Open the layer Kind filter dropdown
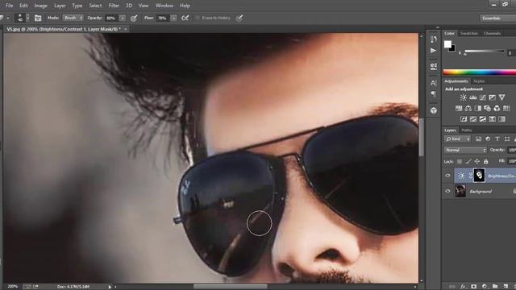This screenshot has height=290, width=516. coord(457,139)
